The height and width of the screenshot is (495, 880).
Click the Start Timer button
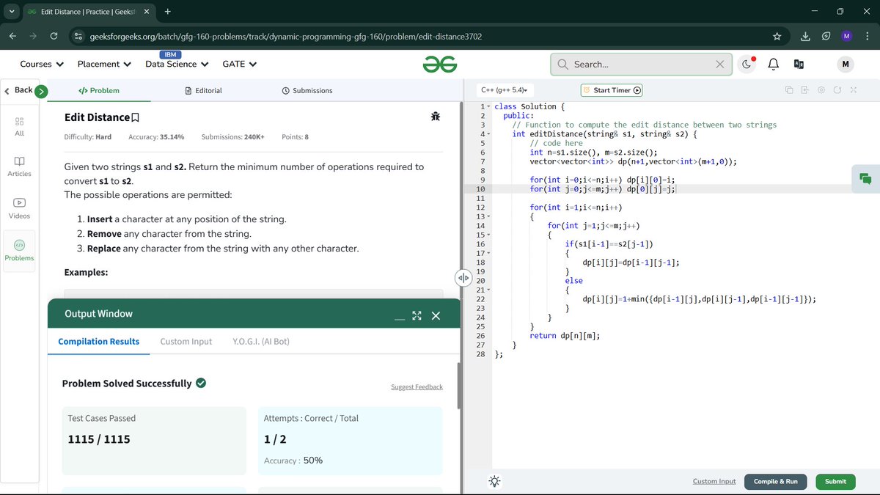[612, 90]
